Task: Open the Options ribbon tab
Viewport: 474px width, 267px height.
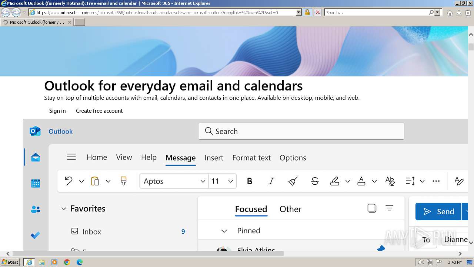Action: pos(293,158)
